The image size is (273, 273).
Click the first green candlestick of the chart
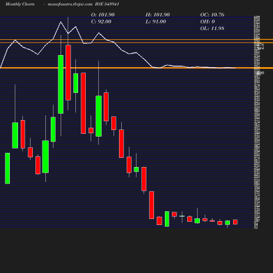(x=8, y=168)
